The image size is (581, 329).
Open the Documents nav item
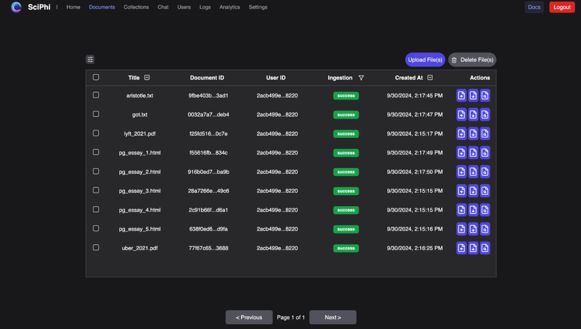102,7
